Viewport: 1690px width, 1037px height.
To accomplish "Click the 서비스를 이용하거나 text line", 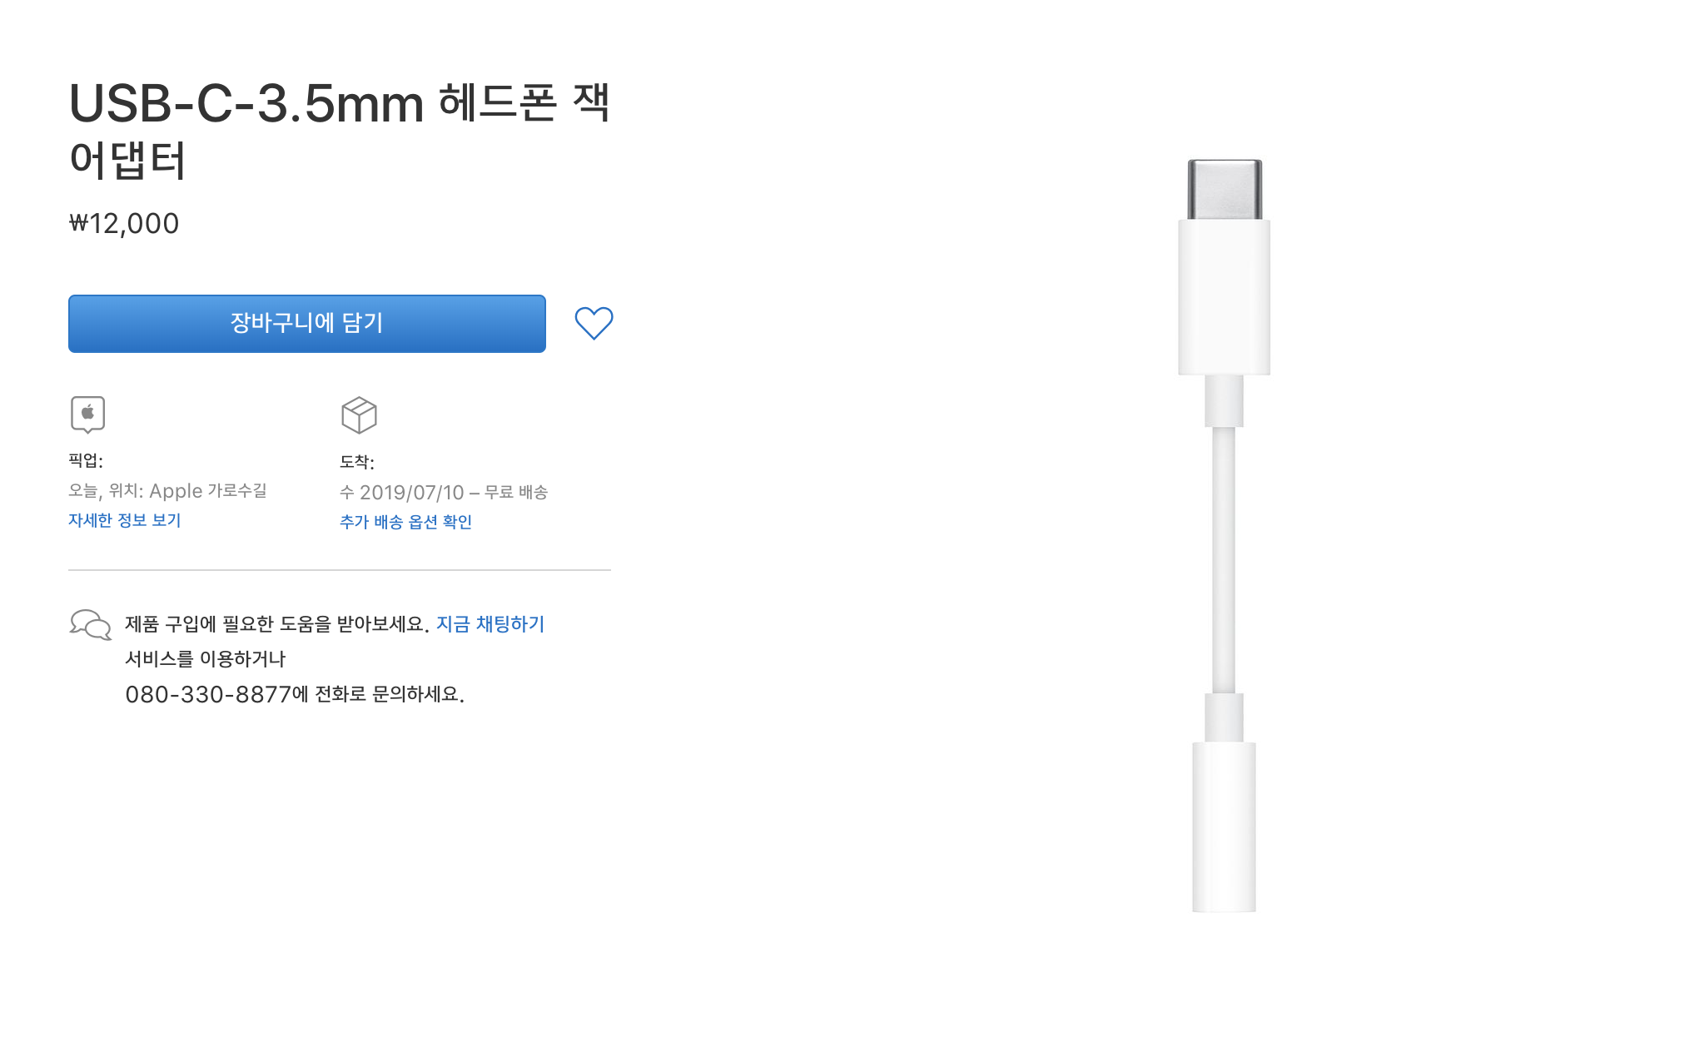I will pyautogui.click(x=205, y=659).
